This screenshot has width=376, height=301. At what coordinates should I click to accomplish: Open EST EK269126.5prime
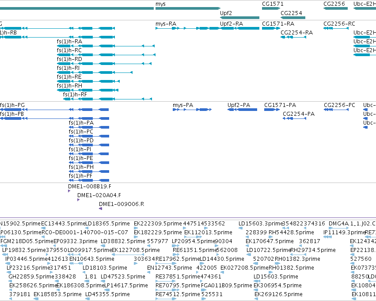coord(278,295)
